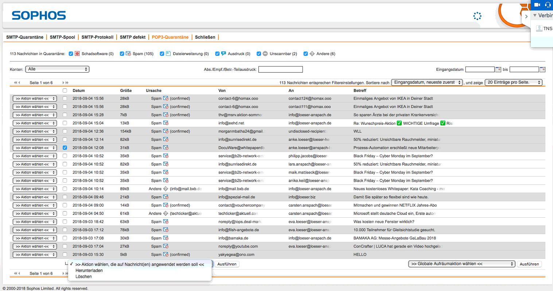Uncheck the Schadsoftware filter checkbox
Screen dimensions: 553x291
[71, 54]
